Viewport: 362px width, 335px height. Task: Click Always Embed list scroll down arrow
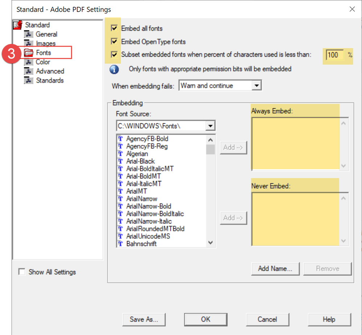[344, 166]
